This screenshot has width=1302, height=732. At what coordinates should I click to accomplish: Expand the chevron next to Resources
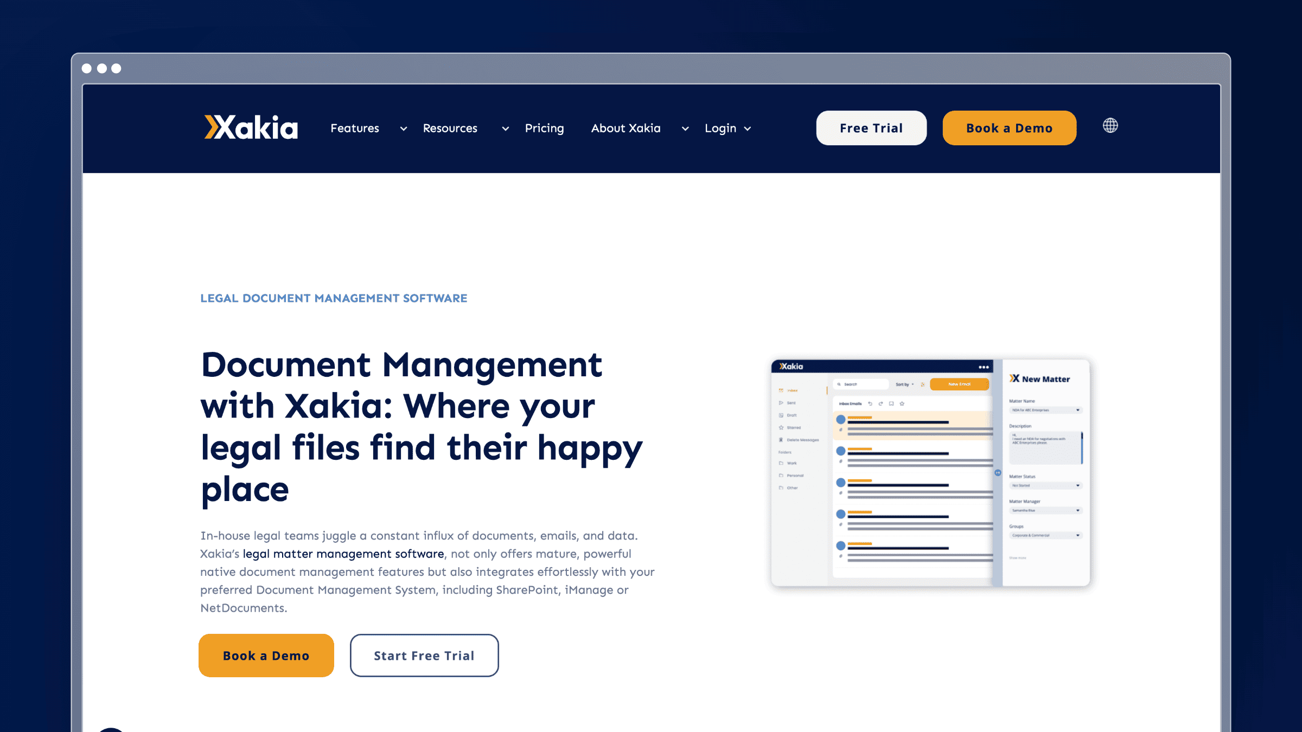[x=506, y=129]
